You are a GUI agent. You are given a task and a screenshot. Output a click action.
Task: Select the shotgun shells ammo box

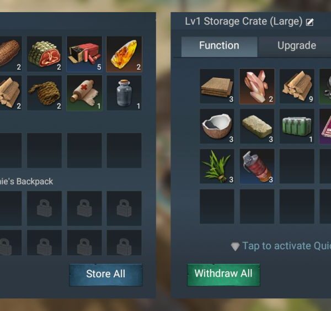point(84,54)
